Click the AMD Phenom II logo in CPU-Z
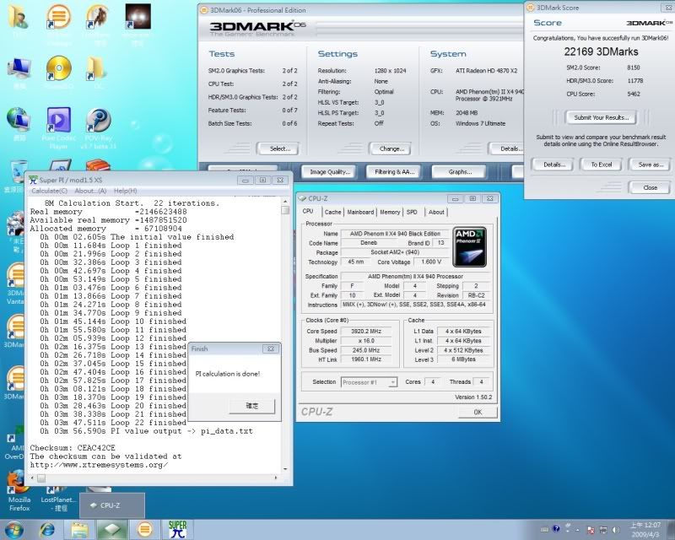675x540 pixels. 470,247
